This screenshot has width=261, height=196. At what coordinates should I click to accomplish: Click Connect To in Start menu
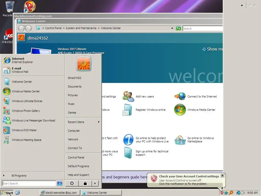75,148
